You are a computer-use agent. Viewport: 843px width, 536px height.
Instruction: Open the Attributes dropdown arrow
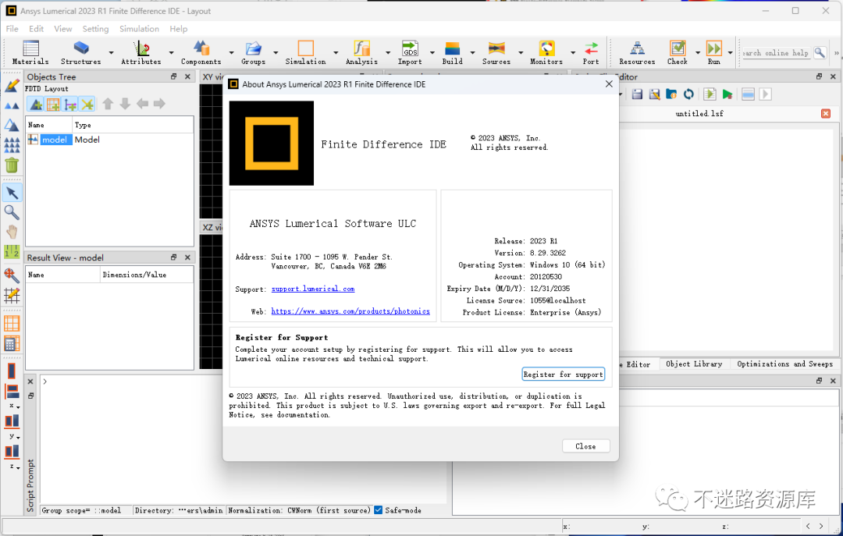[x=172, y=53]
